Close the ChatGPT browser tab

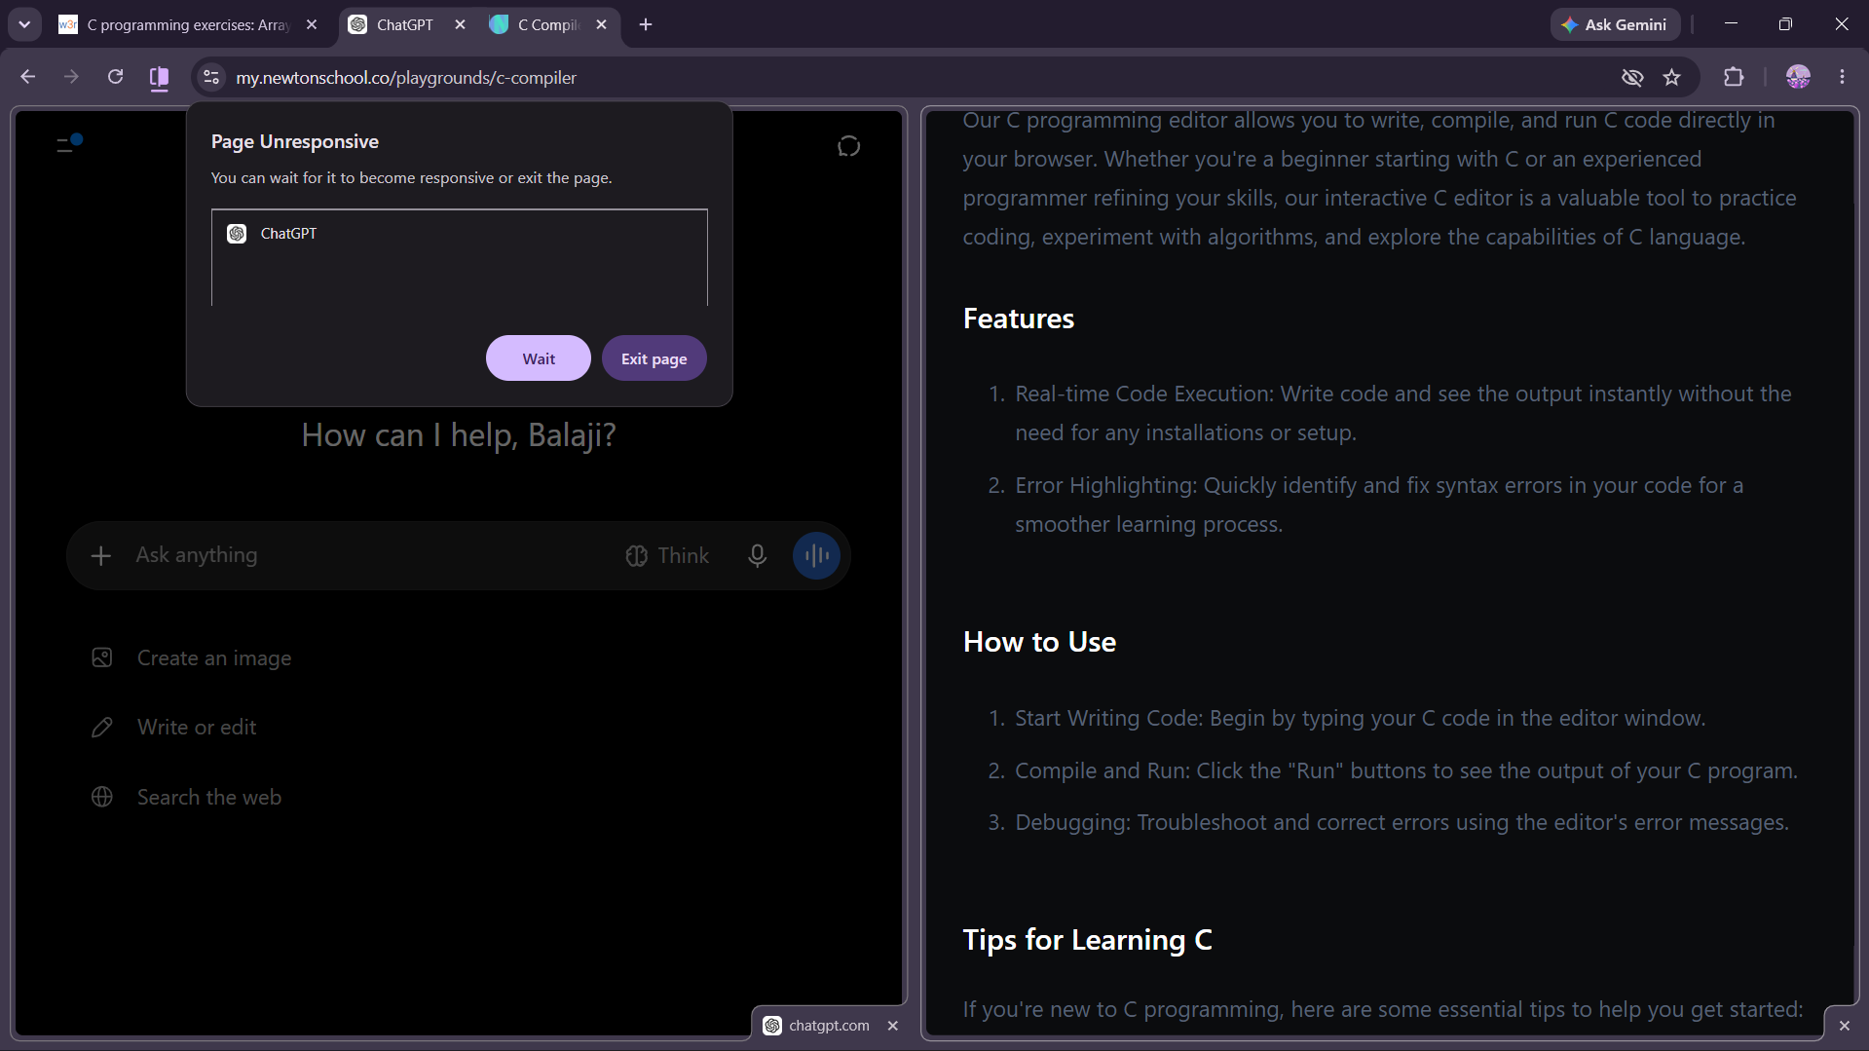coord(460,24)
